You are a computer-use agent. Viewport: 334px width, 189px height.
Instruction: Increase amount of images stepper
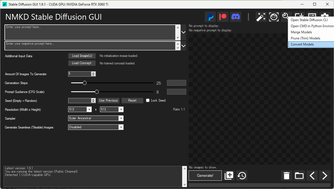point(93,73)
